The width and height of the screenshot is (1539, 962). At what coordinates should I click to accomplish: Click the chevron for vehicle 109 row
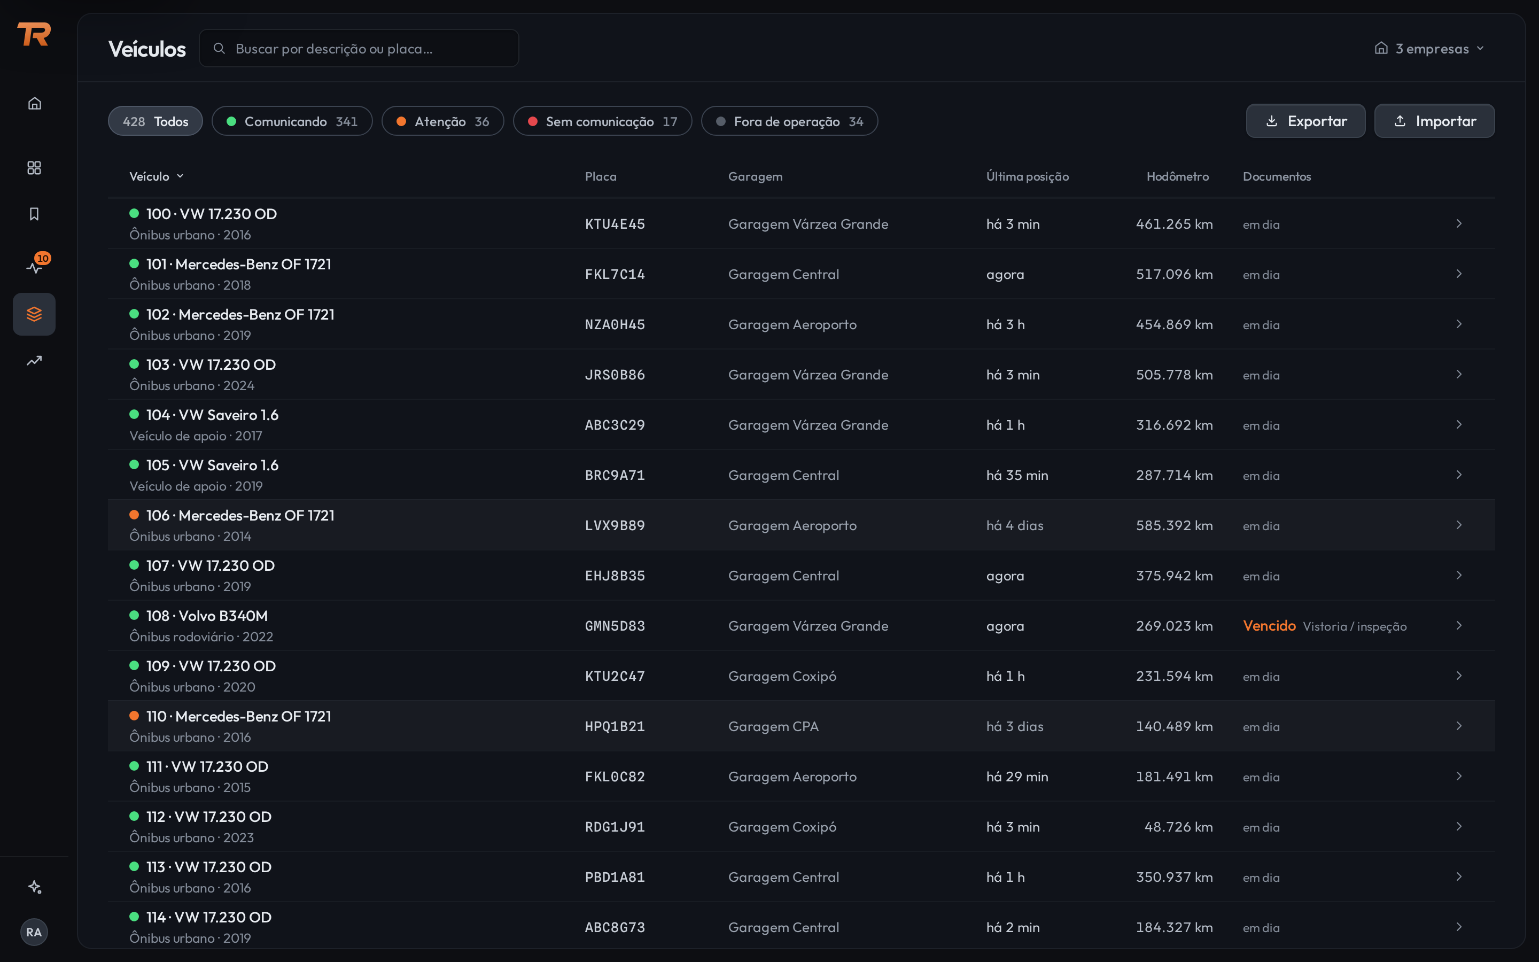click(x=1459, y=676)
